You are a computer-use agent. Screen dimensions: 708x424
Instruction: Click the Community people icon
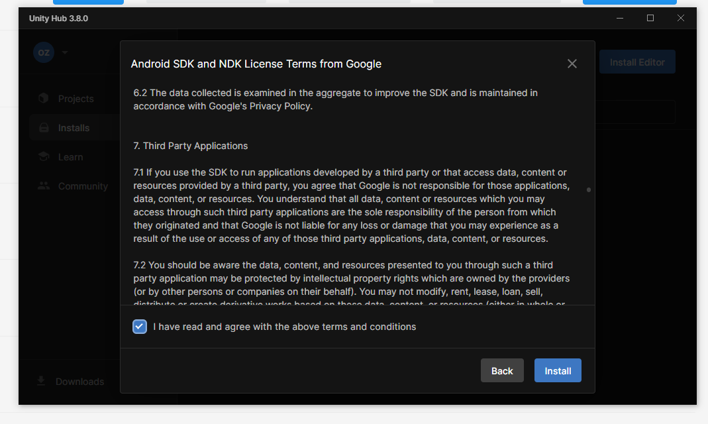point(44,185)
